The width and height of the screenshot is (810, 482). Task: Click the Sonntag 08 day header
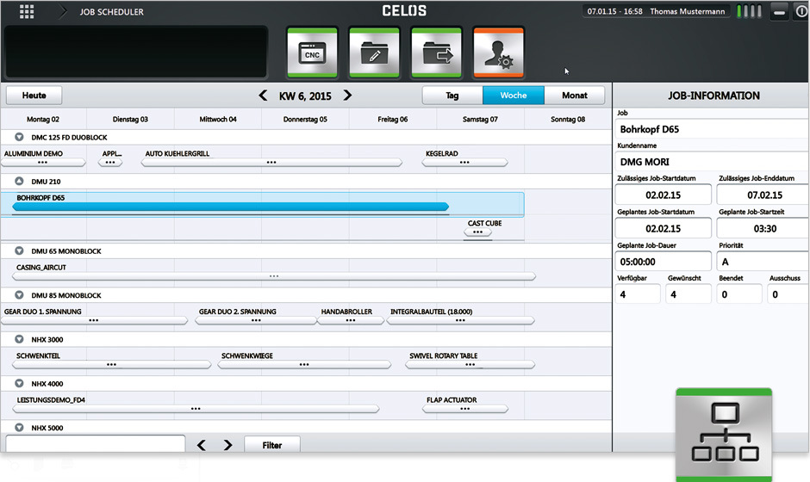[x=568, y=120]
